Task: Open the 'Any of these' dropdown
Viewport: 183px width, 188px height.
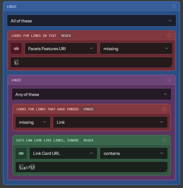Action: 91,94
